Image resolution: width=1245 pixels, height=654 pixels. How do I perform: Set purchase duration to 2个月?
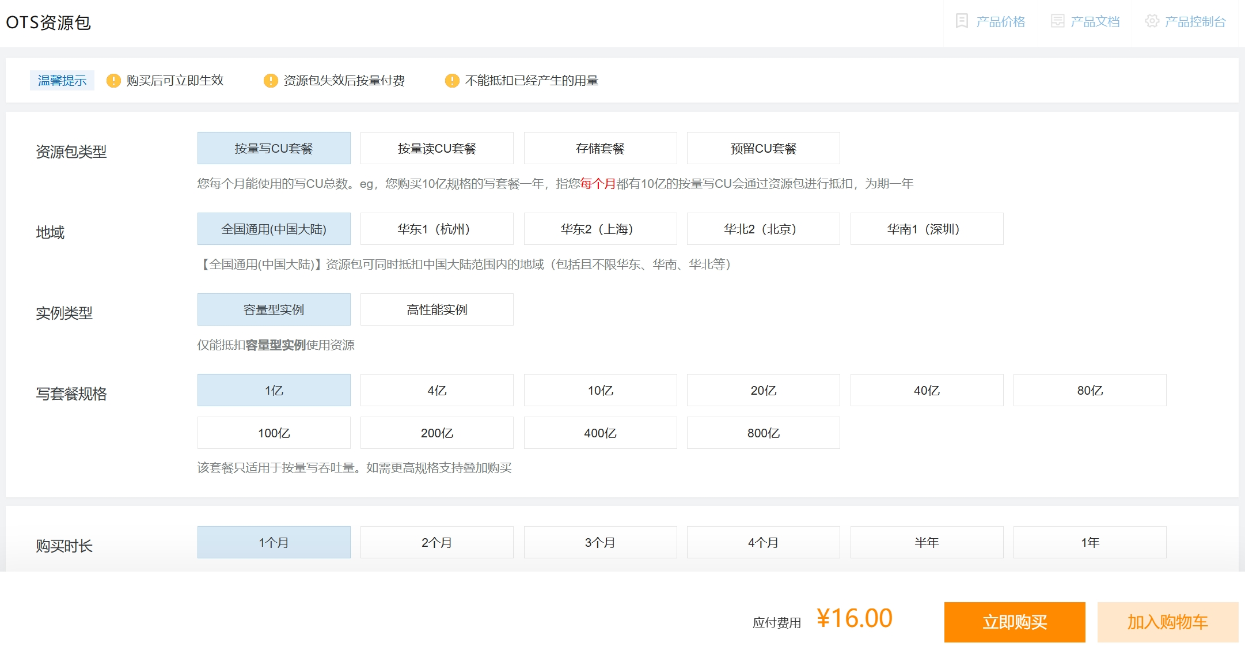437,542
